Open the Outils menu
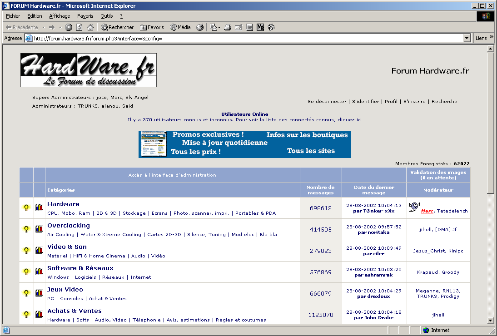Viewport: 497px width, 336px height. 106,16
